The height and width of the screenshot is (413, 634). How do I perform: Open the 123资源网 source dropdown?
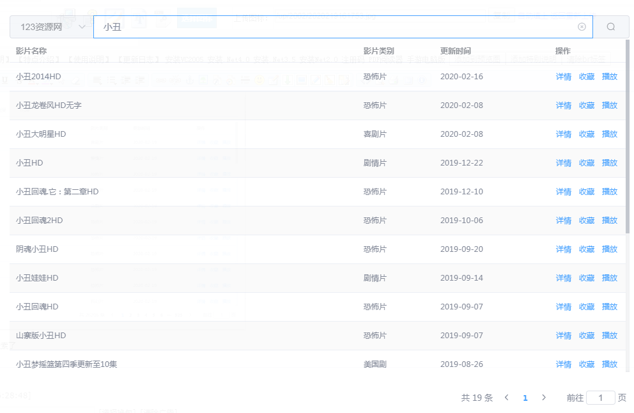[x=52, y=27]
